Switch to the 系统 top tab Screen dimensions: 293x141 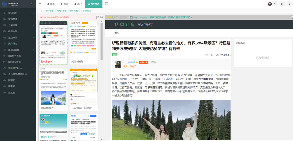64,4
